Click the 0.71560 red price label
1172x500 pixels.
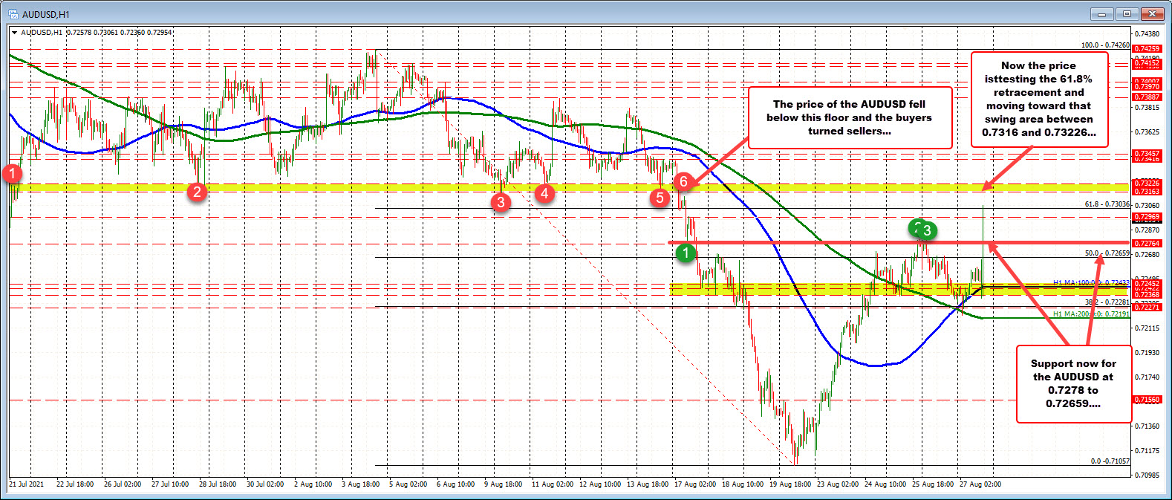1147,400
